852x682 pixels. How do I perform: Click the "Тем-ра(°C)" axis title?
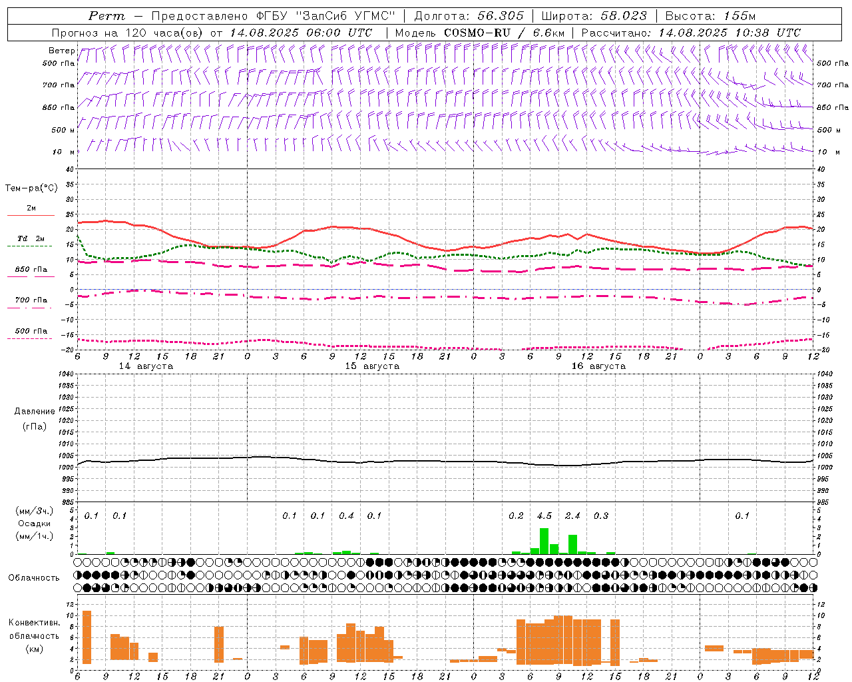31,188
